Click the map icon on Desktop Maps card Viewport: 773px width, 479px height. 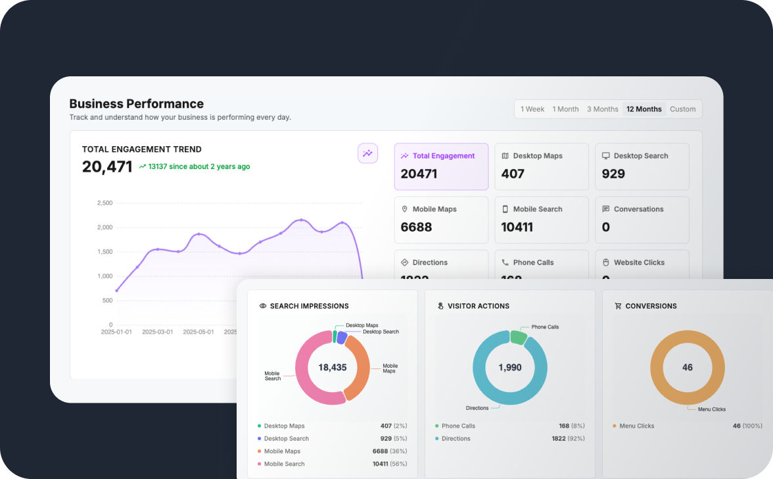504,155
